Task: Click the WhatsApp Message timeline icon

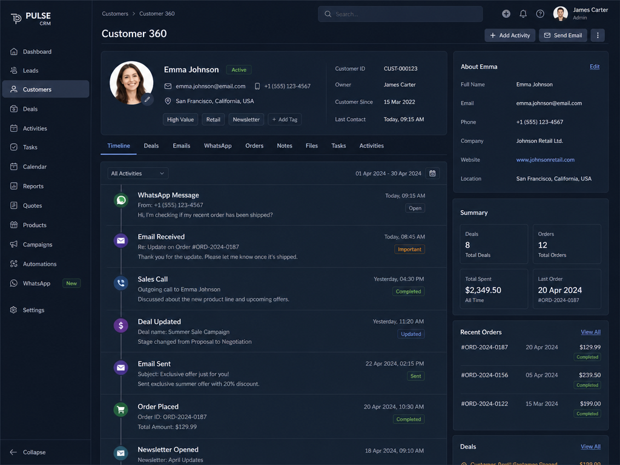Action: pos(121,200)
